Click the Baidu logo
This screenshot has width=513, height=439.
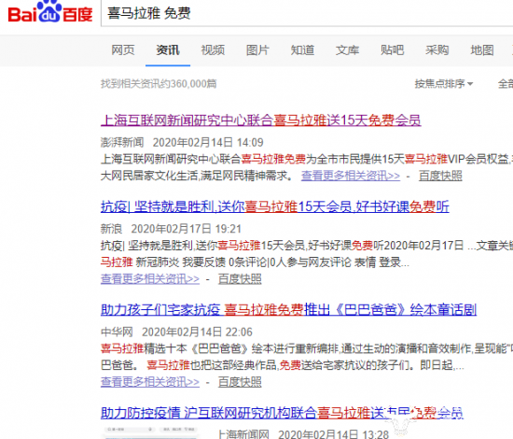[x=50, y=12]
